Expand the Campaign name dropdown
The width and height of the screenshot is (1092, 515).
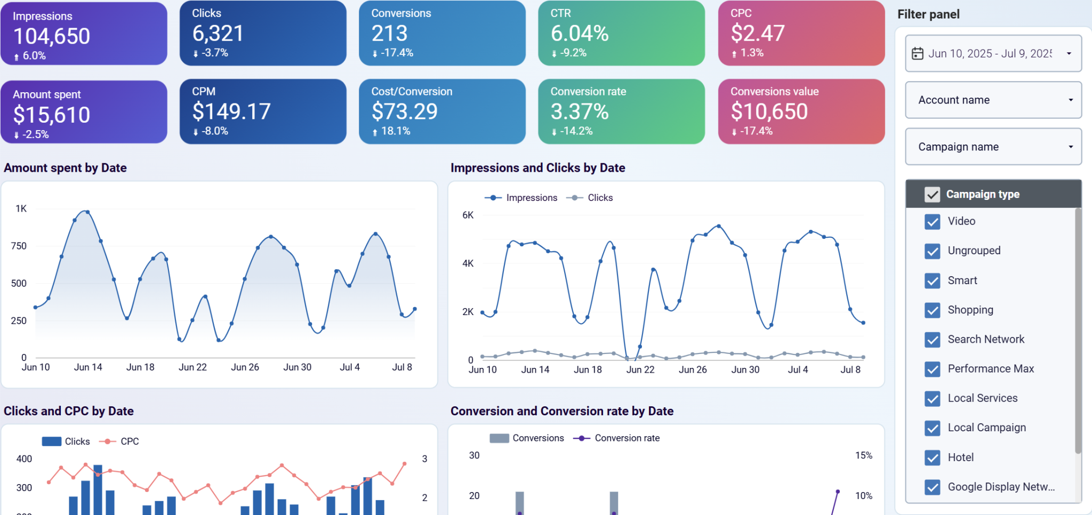pos(993,147)
